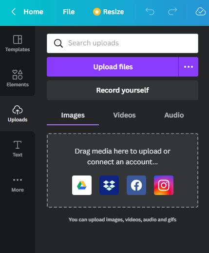Image resolution: width=209 pixels, height=253 pixels.
Task: Click the Upload files button
Action: 113,67
